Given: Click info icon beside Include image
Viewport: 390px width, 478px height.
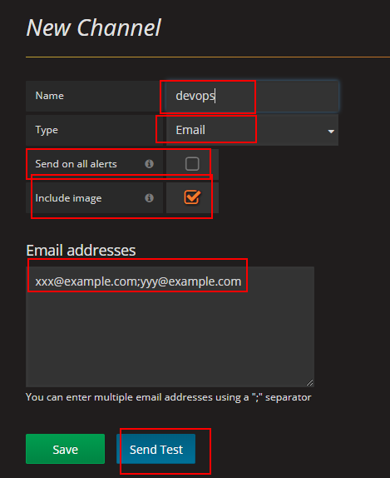Looking at the screenshot, I should click(149, 198).
